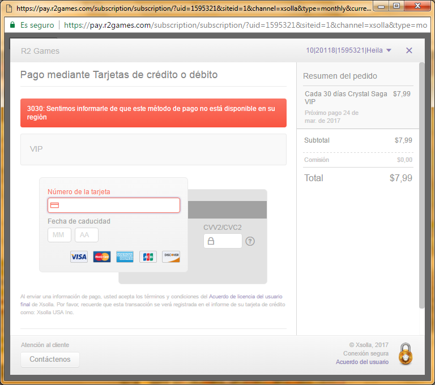Image resolution: width=435 pixels, height=385 pixels.
Task: Click the JCB card icon
Action: [x=148, y=256]
